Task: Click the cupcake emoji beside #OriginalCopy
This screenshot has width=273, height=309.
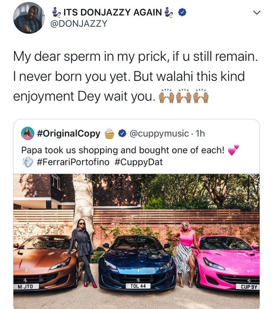Action: pos(109,133)
